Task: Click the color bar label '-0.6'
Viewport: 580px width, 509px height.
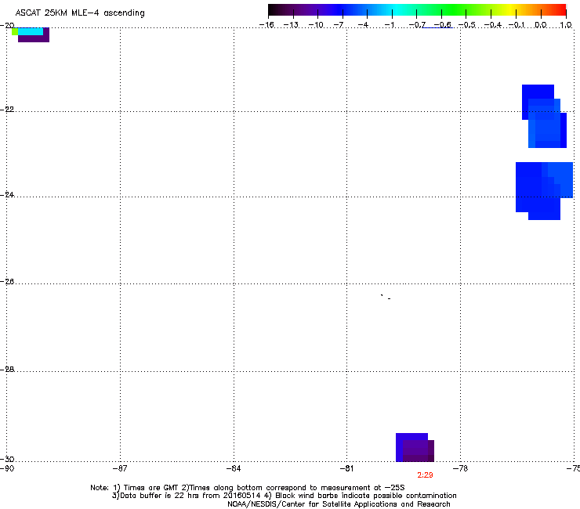Action: tap(443, 25)
